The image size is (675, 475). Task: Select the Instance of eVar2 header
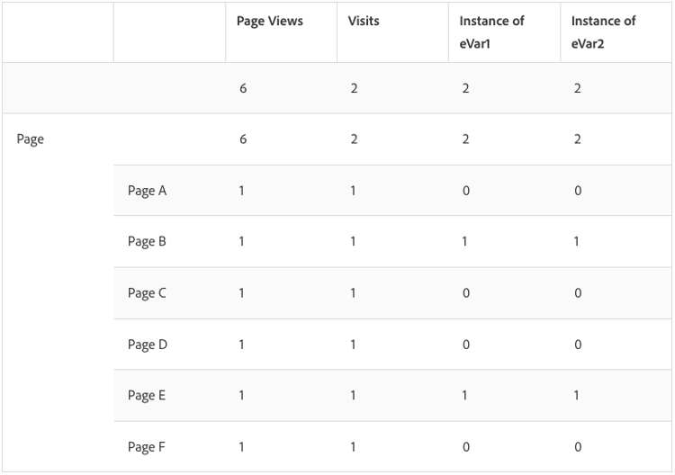603,31
